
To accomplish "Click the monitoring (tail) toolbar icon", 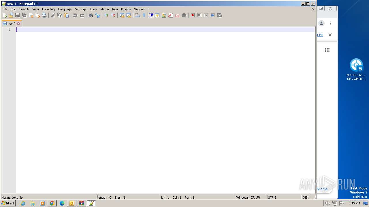I will click(x=184, y=15).
